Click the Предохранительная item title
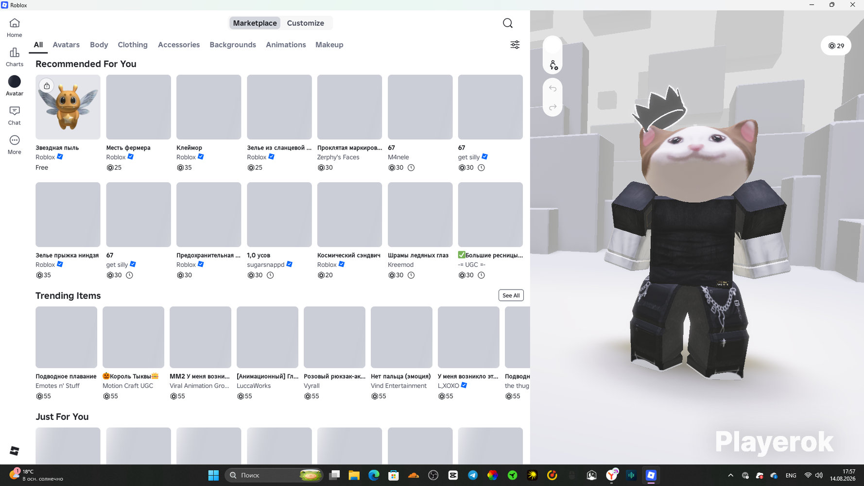864x486 pixels. point(208,255)
